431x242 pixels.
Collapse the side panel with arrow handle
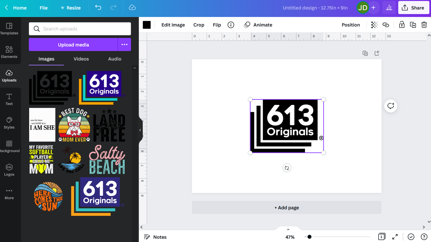(140, 130)
